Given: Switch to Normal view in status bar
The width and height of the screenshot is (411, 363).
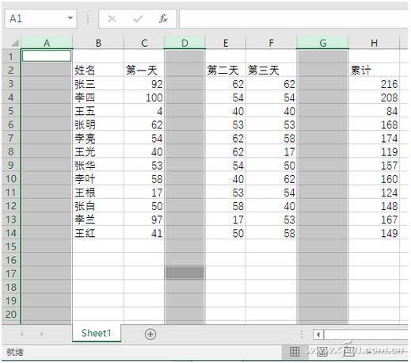Looking at the screenshot, I should click(295, 352).
